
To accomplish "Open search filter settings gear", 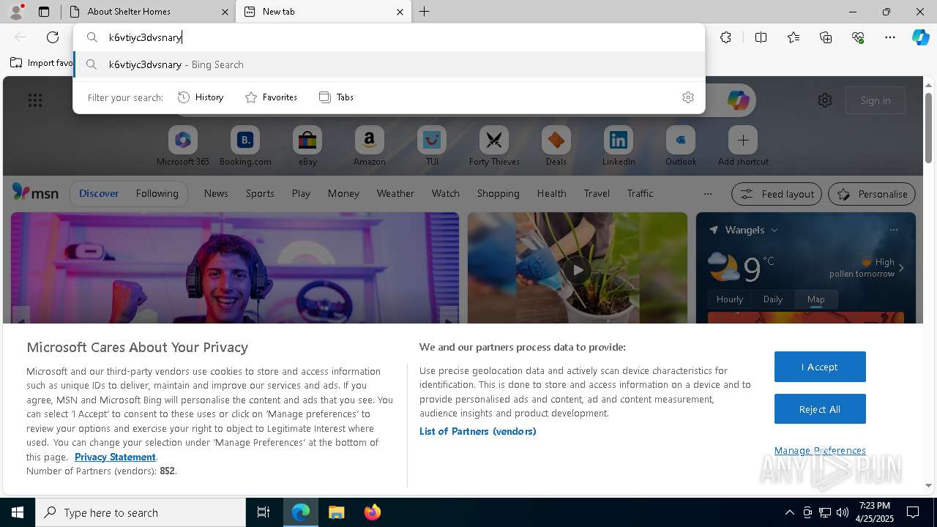I will 688,97.
